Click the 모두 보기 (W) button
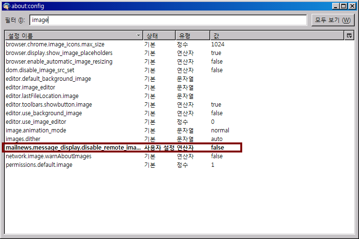 tap(333, 20)
